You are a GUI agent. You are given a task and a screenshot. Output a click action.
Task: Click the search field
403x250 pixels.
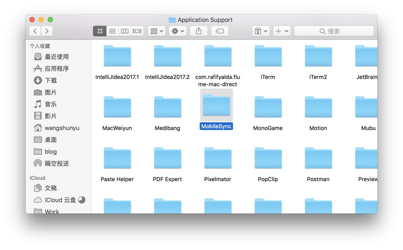(334, 31)
